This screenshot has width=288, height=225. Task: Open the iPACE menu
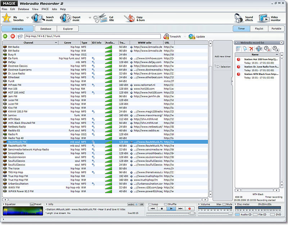[x=45, y=9]
